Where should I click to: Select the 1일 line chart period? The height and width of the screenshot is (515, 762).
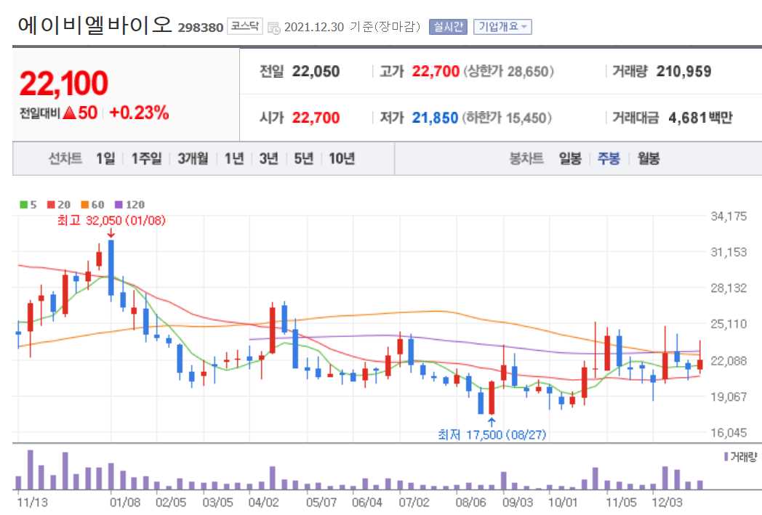coord(105,158)
